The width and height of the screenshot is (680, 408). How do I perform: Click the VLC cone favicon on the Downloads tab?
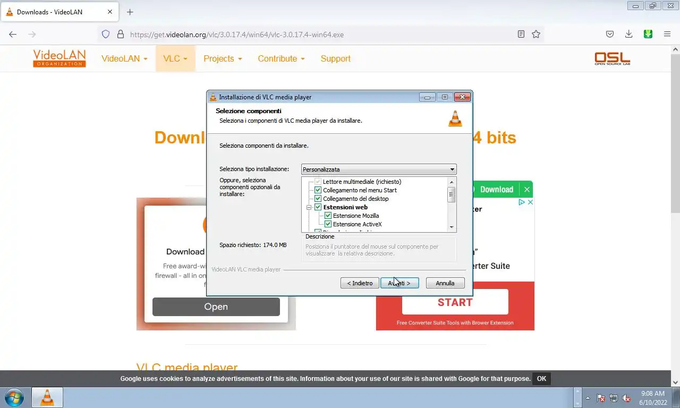10,12
